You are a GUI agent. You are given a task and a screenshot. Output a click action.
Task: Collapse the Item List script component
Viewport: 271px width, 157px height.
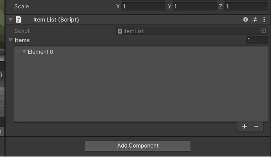11,20
